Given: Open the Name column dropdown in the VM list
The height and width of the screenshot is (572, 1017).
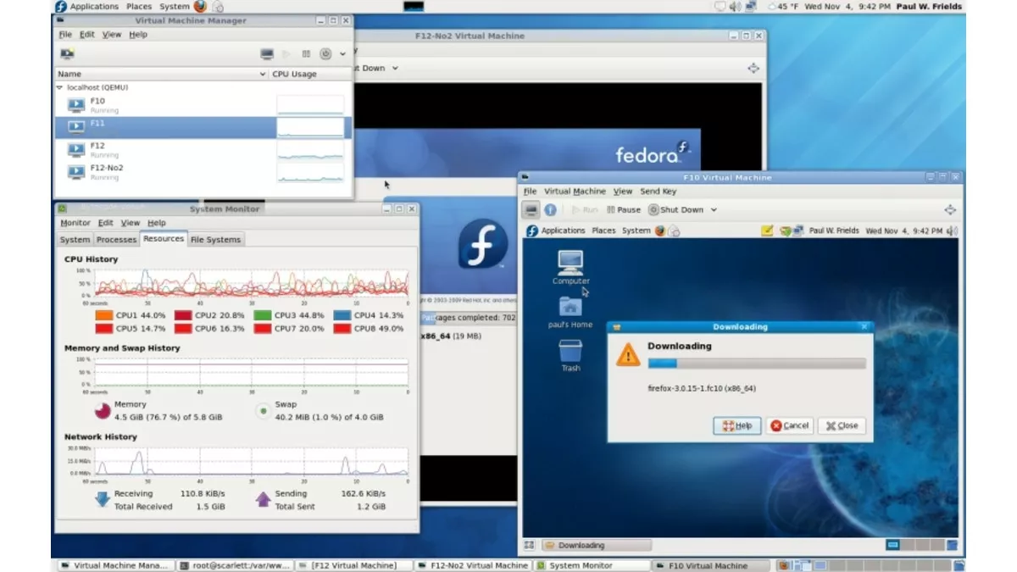Looking at the screenshot, I should (261, 74).
